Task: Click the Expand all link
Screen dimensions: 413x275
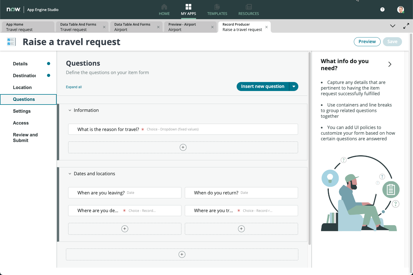Action: click(x=74, y=87)
